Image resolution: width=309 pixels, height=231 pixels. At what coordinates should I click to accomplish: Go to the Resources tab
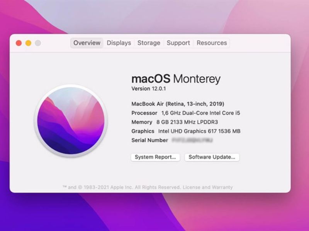pos(212,43)
